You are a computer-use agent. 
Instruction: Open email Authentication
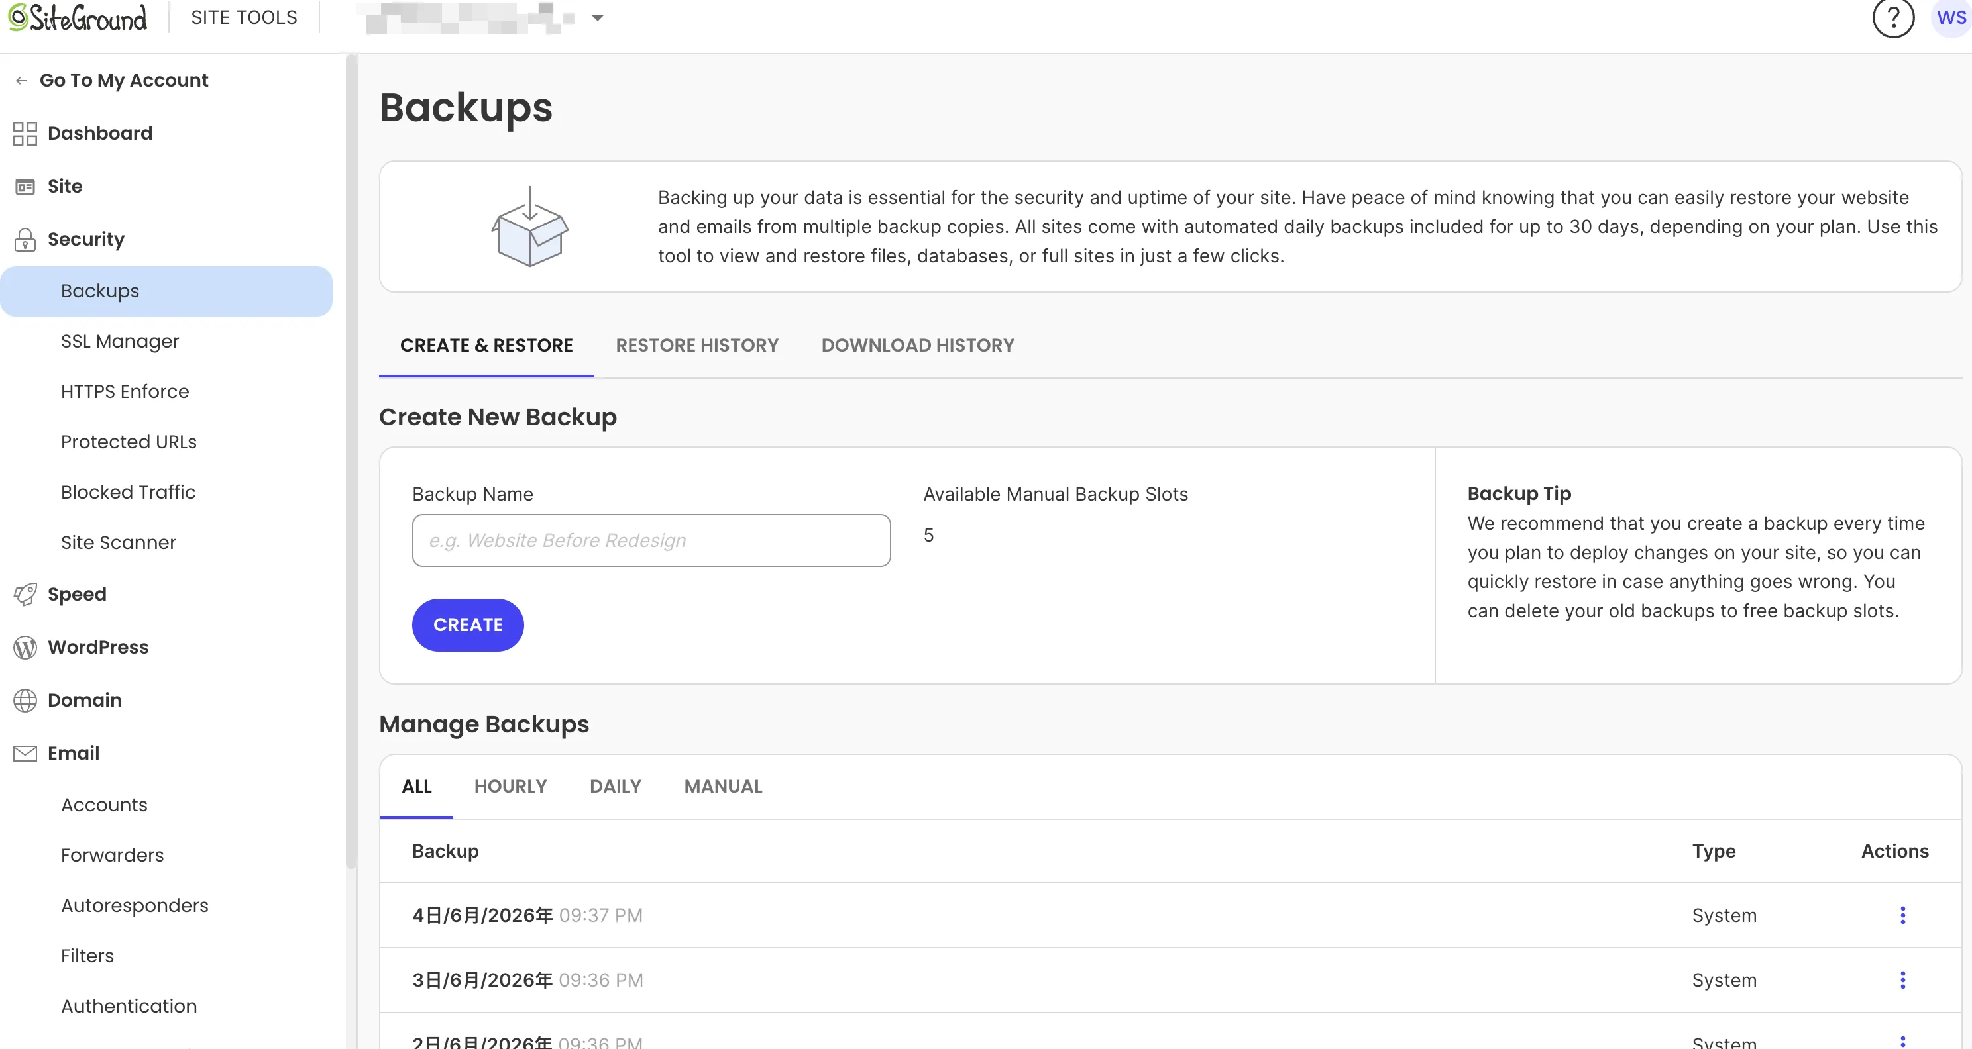point(129,1006)
